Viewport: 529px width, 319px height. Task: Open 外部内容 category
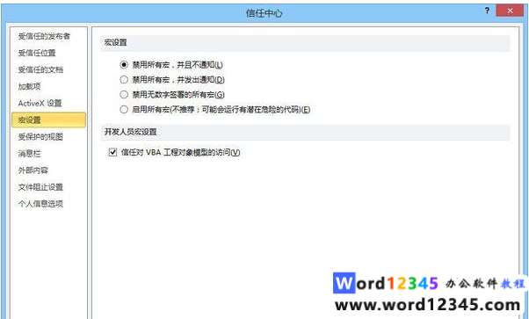coord(33,170)
